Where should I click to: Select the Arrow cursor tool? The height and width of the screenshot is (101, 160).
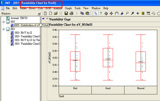tap(96, 13)
